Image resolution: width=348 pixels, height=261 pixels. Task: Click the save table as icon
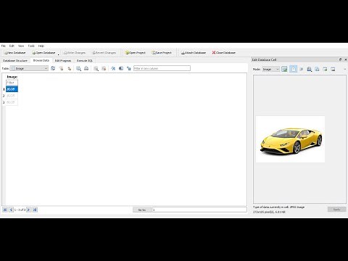(121, 69)
